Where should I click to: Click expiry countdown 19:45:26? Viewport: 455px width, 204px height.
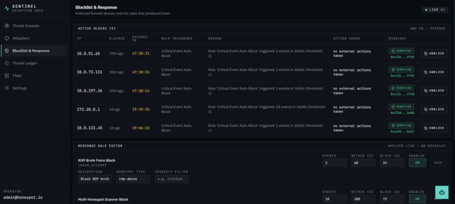click(141, 109)
